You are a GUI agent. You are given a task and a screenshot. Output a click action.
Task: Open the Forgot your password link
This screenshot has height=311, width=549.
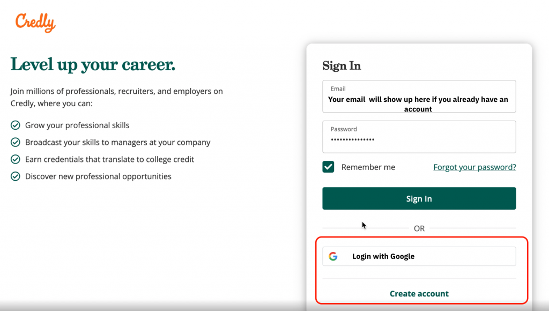coord(474,167)
